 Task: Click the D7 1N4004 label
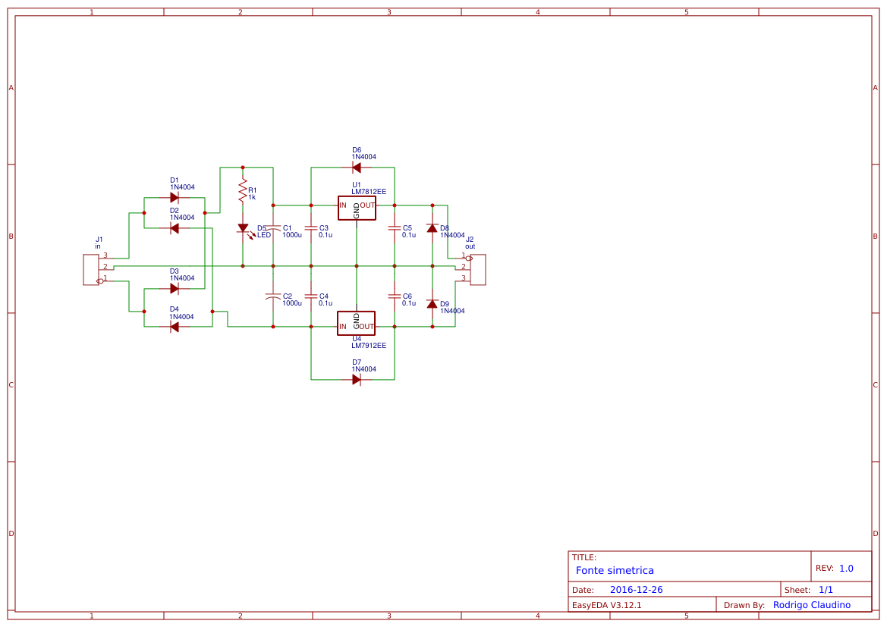(363, 370)
